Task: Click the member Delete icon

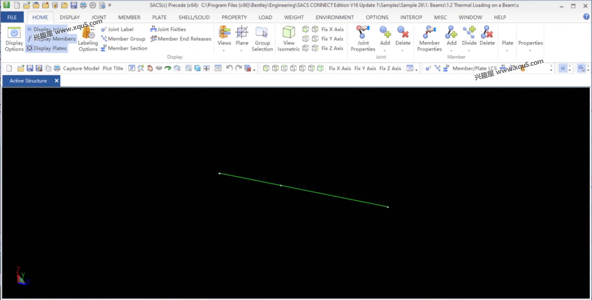Action: [487, 32]
